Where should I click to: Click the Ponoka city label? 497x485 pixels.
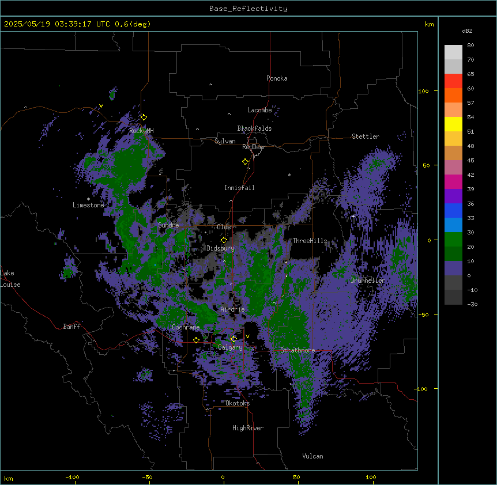click(x=277, y=78)
